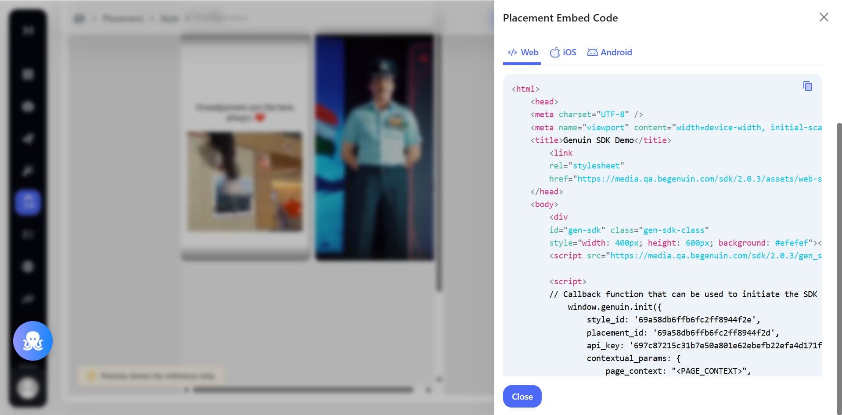Click the Placement breadcrumb link
842x415 pixels.
pyautogui.click(x=122, y=18)
